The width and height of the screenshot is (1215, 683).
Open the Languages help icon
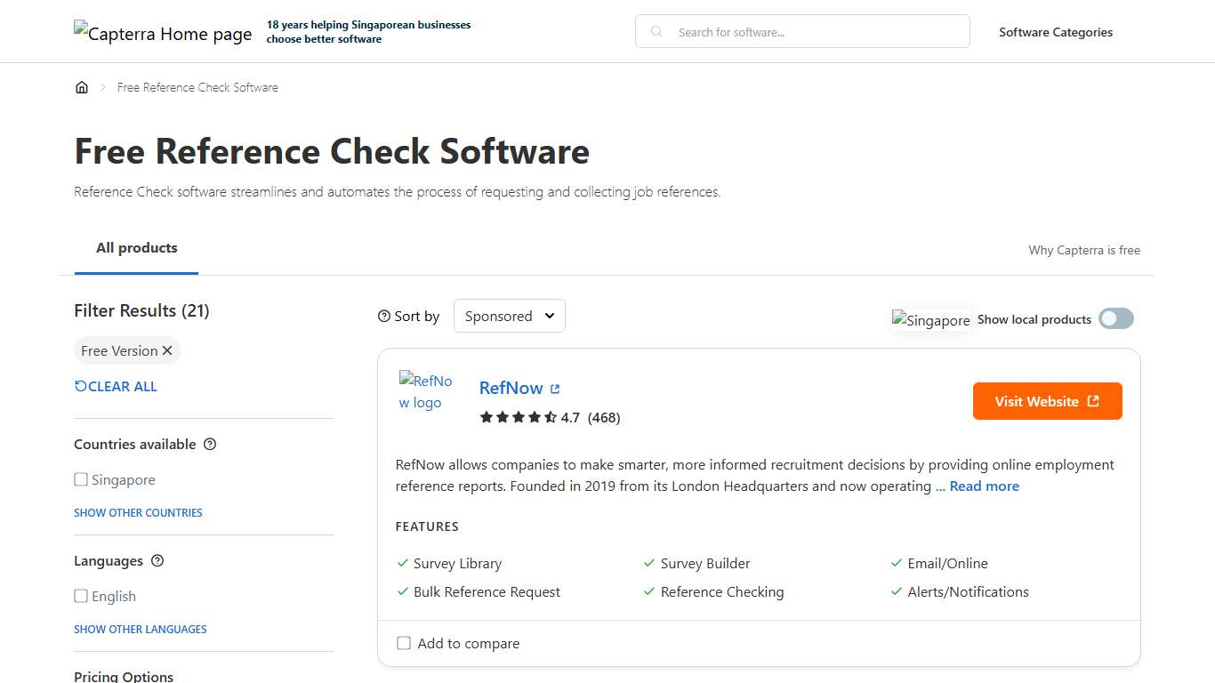pyautogui.click(x=157, y=560)
